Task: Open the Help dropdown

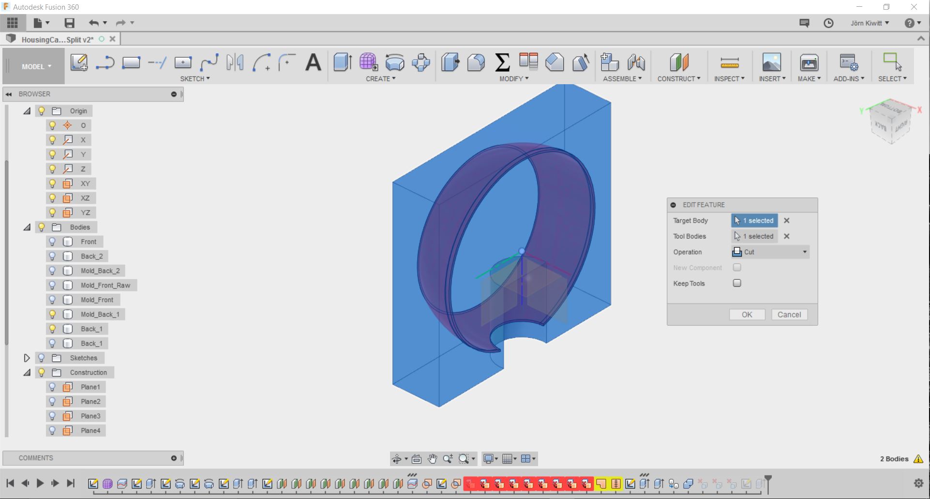Action: [913, 23]
